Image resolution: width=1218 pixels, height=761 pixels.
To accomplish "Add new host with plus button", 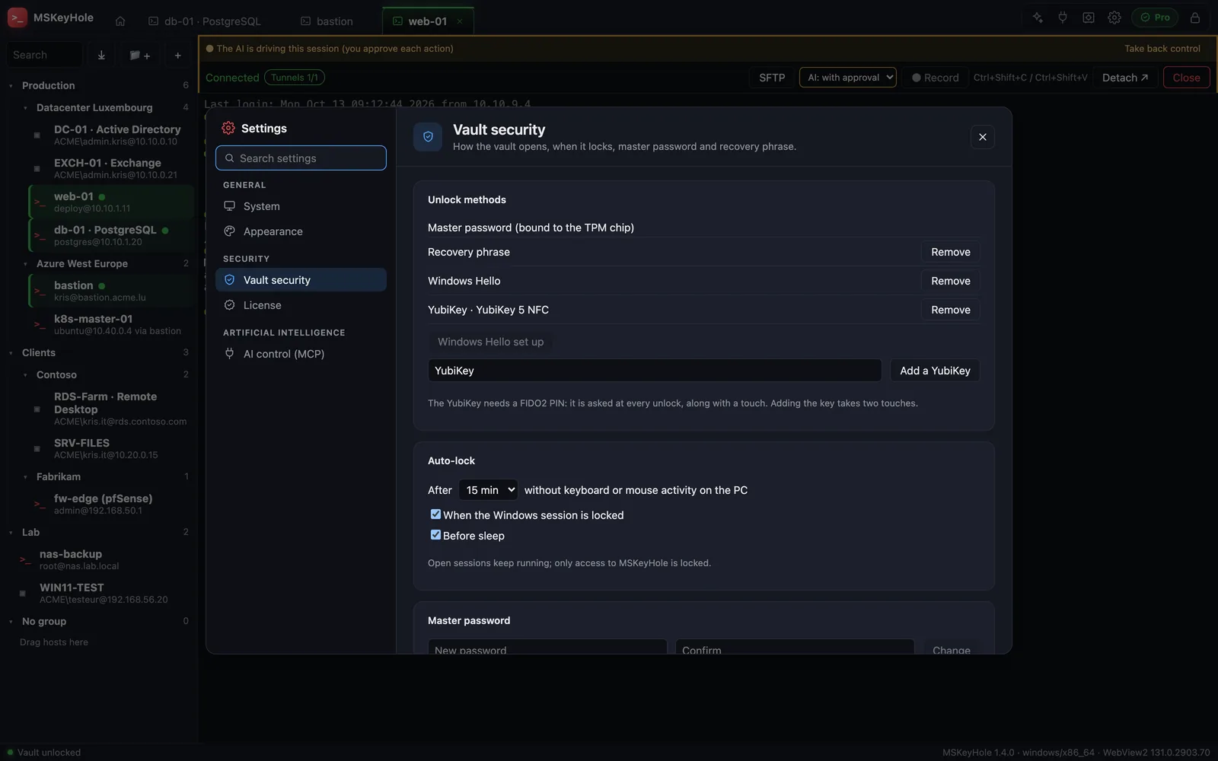I will [177, 55].
